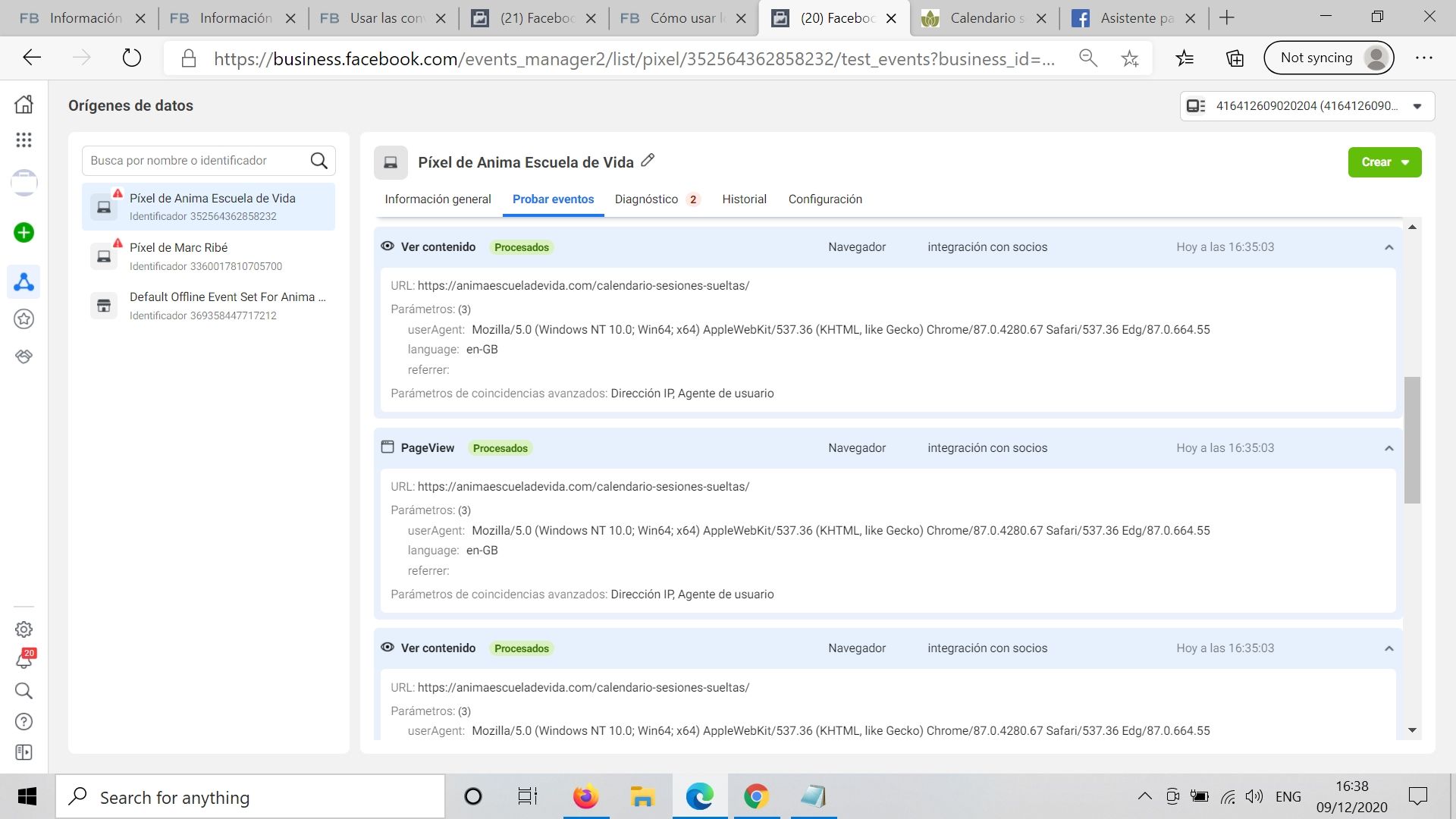The height and width of the screenshot is (819, 1456).
Task: Open browser collections icon
Action: [x=1235, y=58]
